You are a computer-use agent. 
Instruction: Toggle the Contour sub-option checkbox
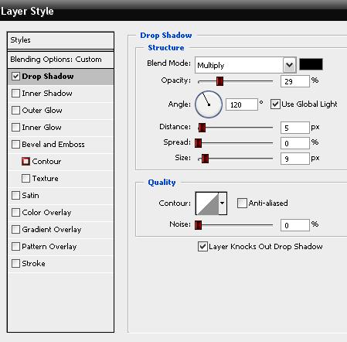[26, 162]
